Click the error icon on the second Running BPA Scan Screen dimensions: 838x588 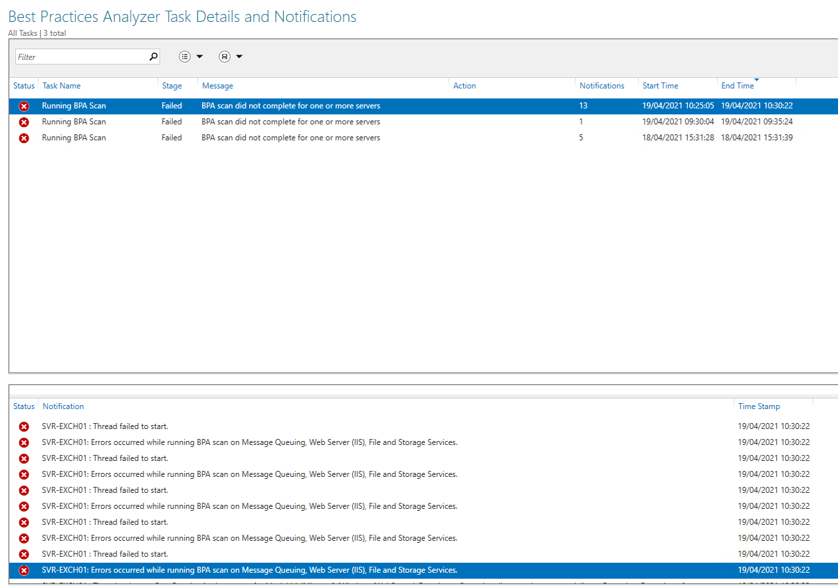[24, 122]
